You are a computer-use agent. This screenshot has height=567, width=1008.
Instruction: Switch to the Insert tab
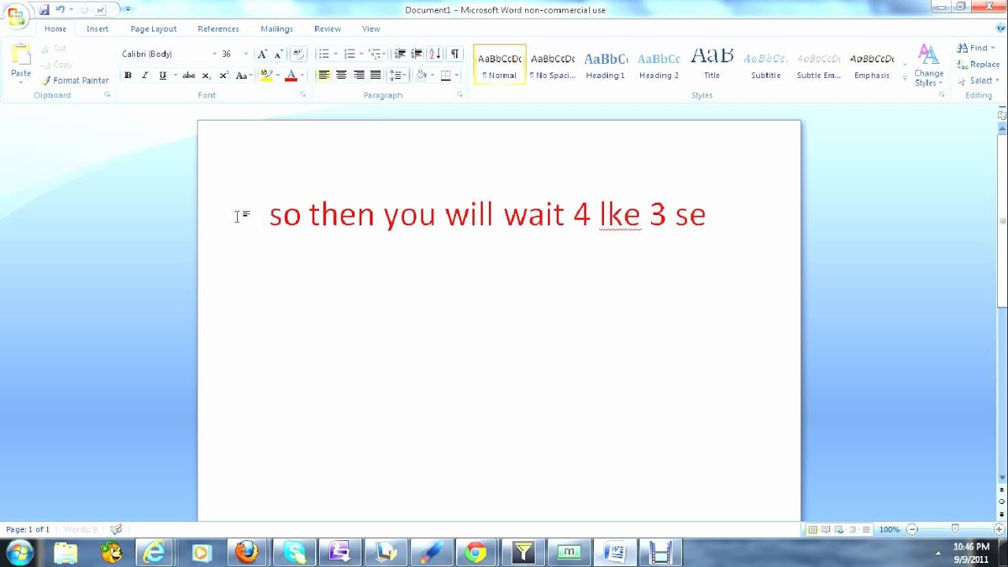(98, 29)
